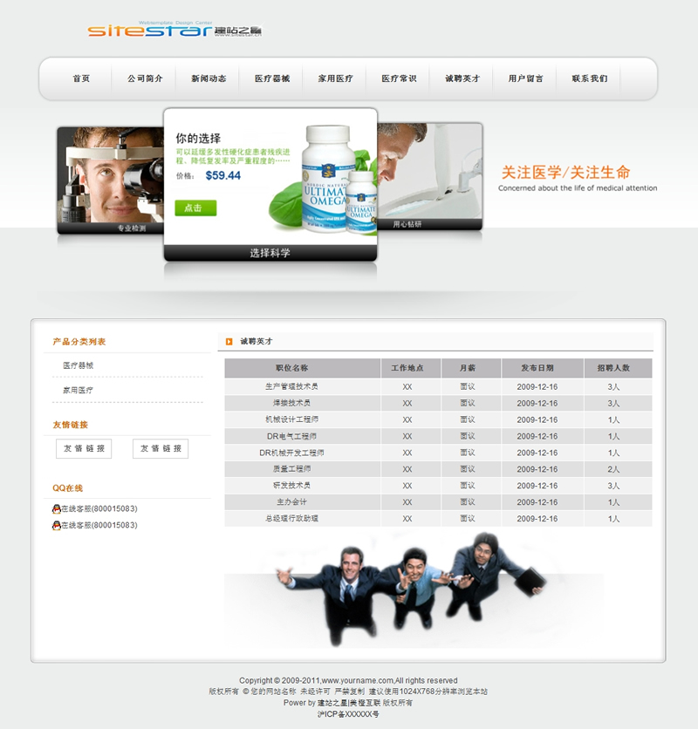The width and height of the screenshot is (698, 729).
Task: Open 联系我们 in the navigation bar
Action: point(590,78)
